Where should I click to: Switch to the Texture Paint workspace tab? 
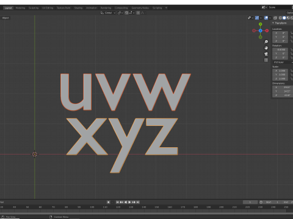pyautogui.click(x=63, y=8)
